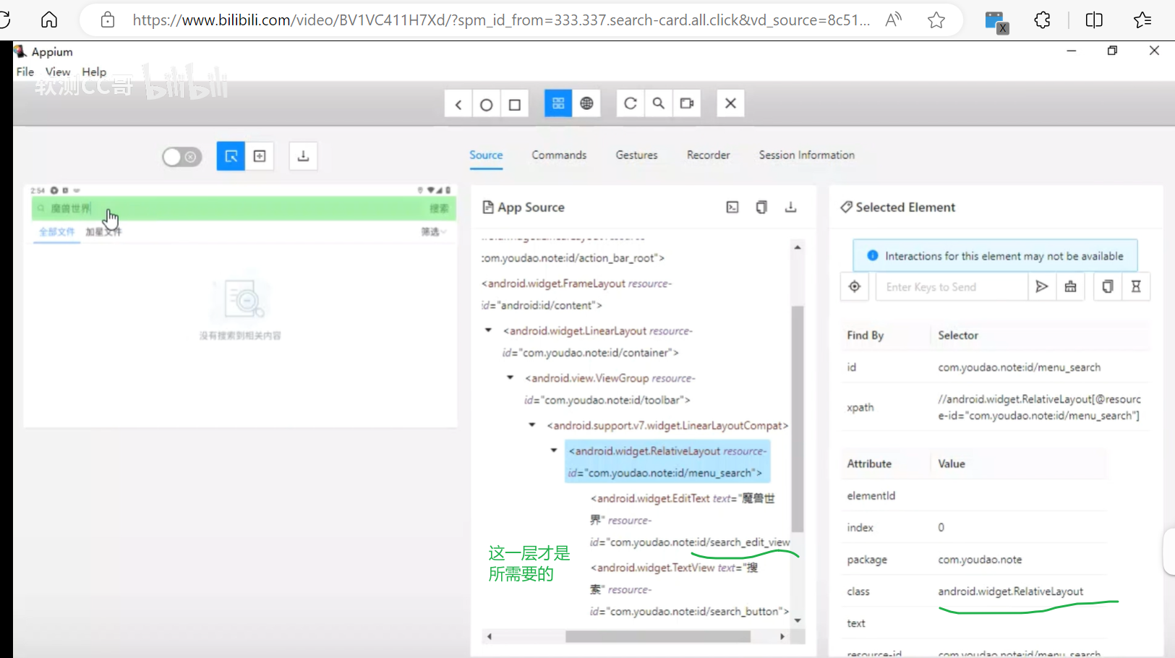Tap the selected element crosshair icon
The width and height of the screenshot is (1175, 658).
point(854,287)
